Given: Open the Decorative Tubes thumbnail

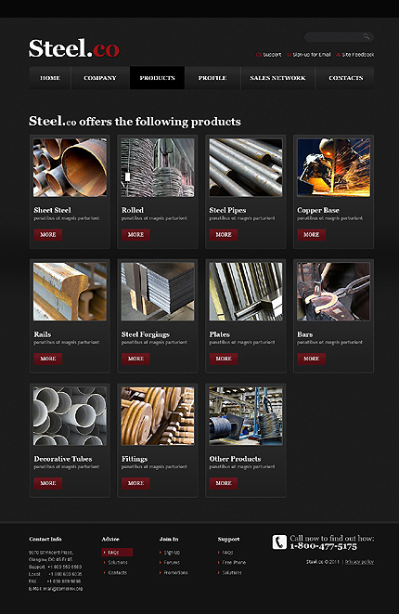Looking at the screenshot, I should (x=70, y=416).
